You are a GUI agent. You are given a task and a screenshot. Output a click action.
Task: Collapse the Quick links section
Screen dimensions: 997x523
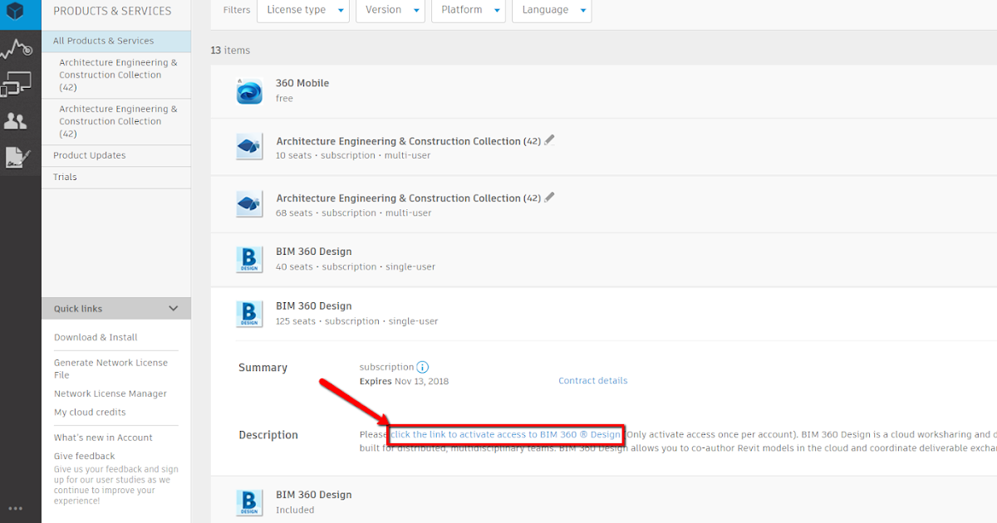pyautogui.click(x=173, y=308)
